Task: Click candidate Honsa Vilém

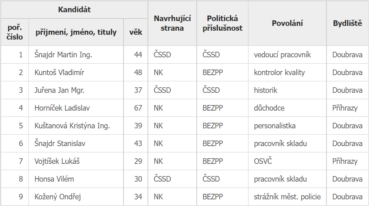Action: [54, 179]
